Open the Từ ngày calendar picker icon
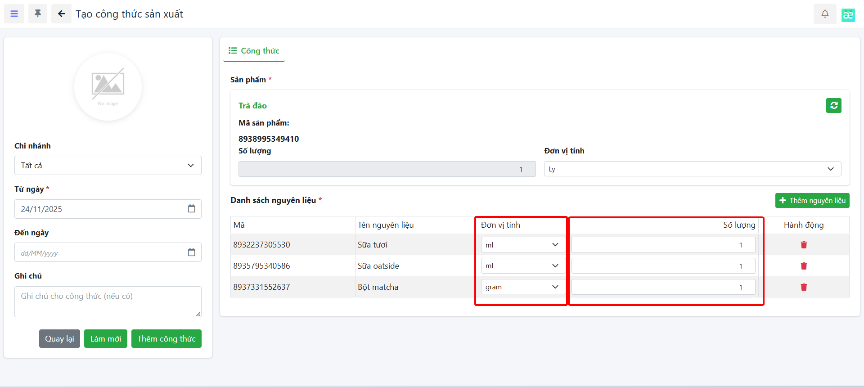 coord(191,209)
